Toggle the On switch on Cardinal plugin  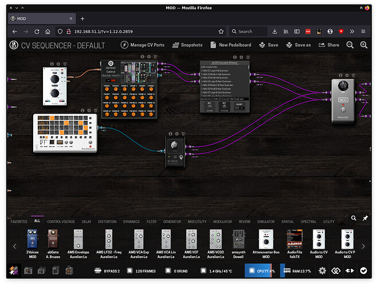point(111,80)
